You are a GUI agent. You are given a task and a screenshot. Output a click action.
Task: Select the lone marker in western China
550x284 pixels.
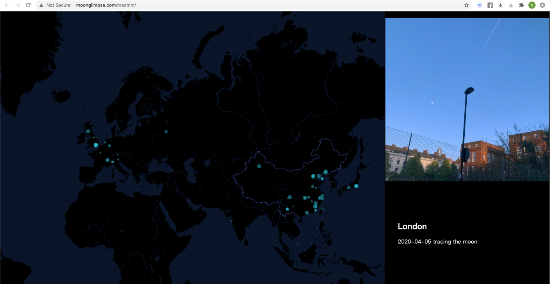259,166
